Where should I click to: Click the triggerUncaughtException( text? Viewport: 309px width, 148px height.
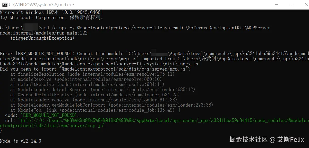click(42, 38)
